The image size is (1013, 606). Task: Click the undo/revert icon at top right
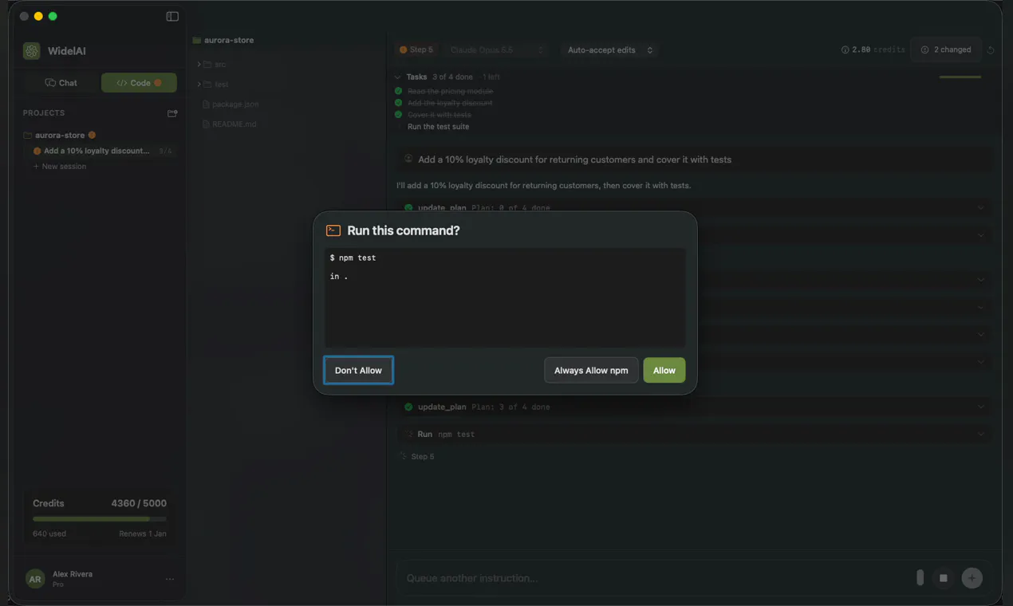point(991,50)
